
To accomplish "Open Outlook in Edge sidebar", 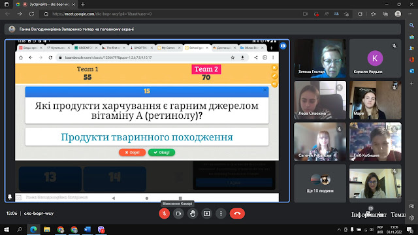I will (411, 71).
